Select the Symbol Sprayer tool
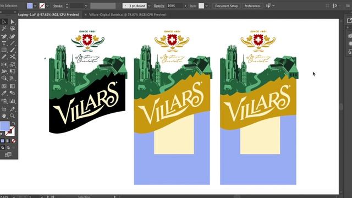Image resolution: width=352 pixels, height=198 pixels. click(4, 101)
